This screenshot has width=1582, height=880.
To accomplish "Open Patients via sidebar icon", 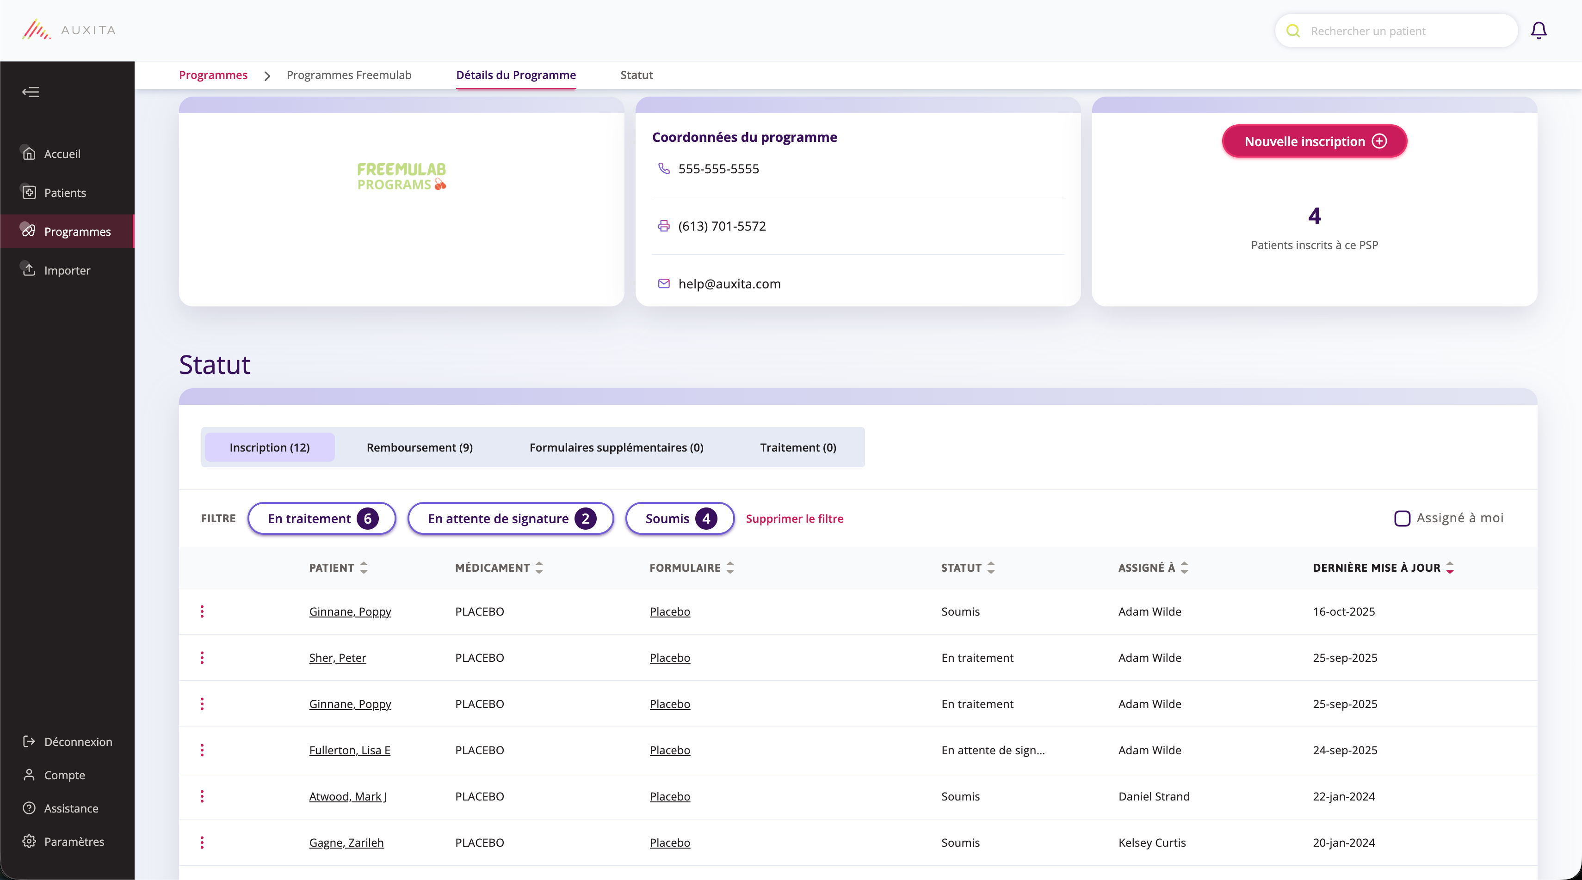I will (x=29, y=193).
